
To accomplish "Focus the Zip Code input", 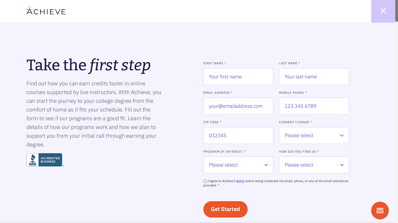I will [x=238, y=135].
